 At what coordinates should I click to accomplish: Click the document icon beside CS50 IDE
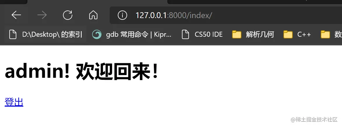coord(185,34)
